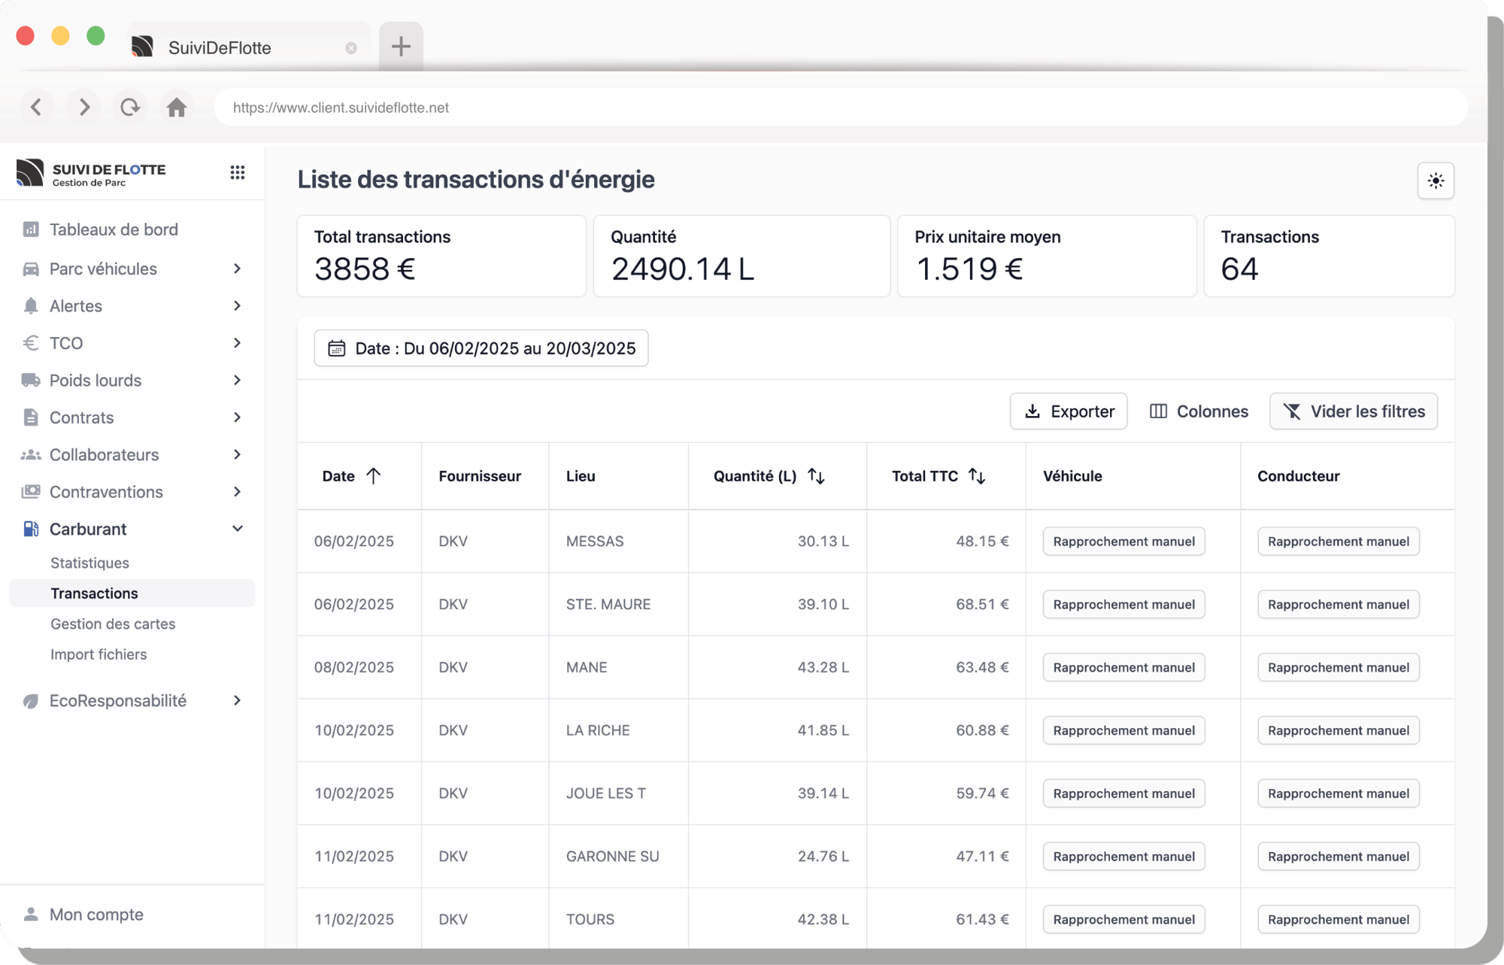
Task: Click the Collaborateurs people icon
Action: (31, 454)
